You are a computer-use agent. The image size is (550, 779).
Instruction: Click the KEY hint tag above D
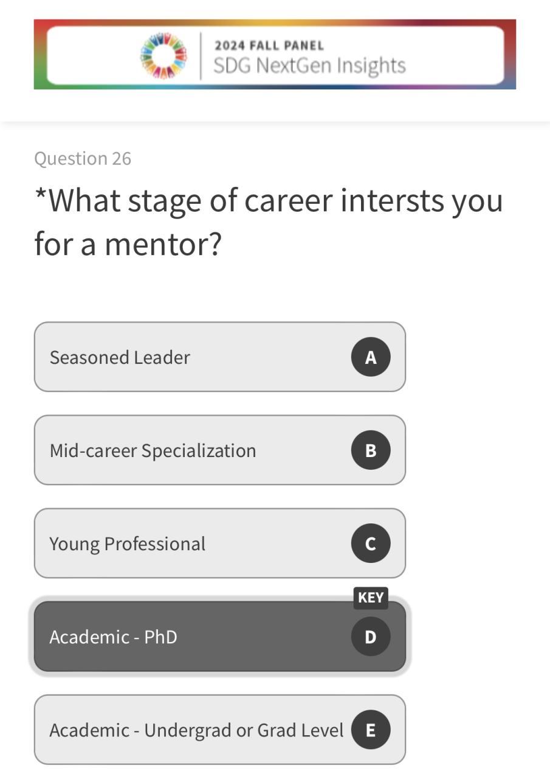[x=370, y=598]
